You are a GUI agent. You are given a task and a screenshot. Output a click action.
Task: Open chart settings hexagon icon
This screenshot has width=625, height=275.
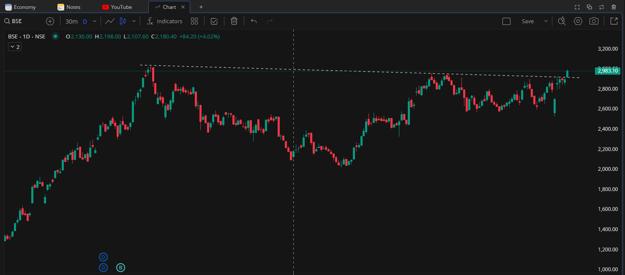[578, 21]
